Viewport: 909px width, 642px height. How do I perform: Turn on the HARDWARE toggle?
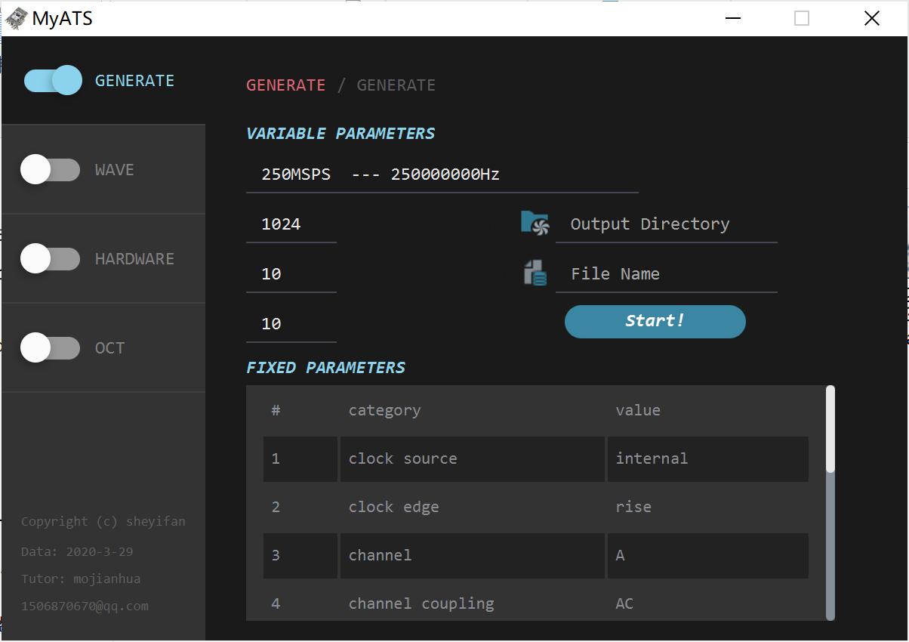point(50,259)
